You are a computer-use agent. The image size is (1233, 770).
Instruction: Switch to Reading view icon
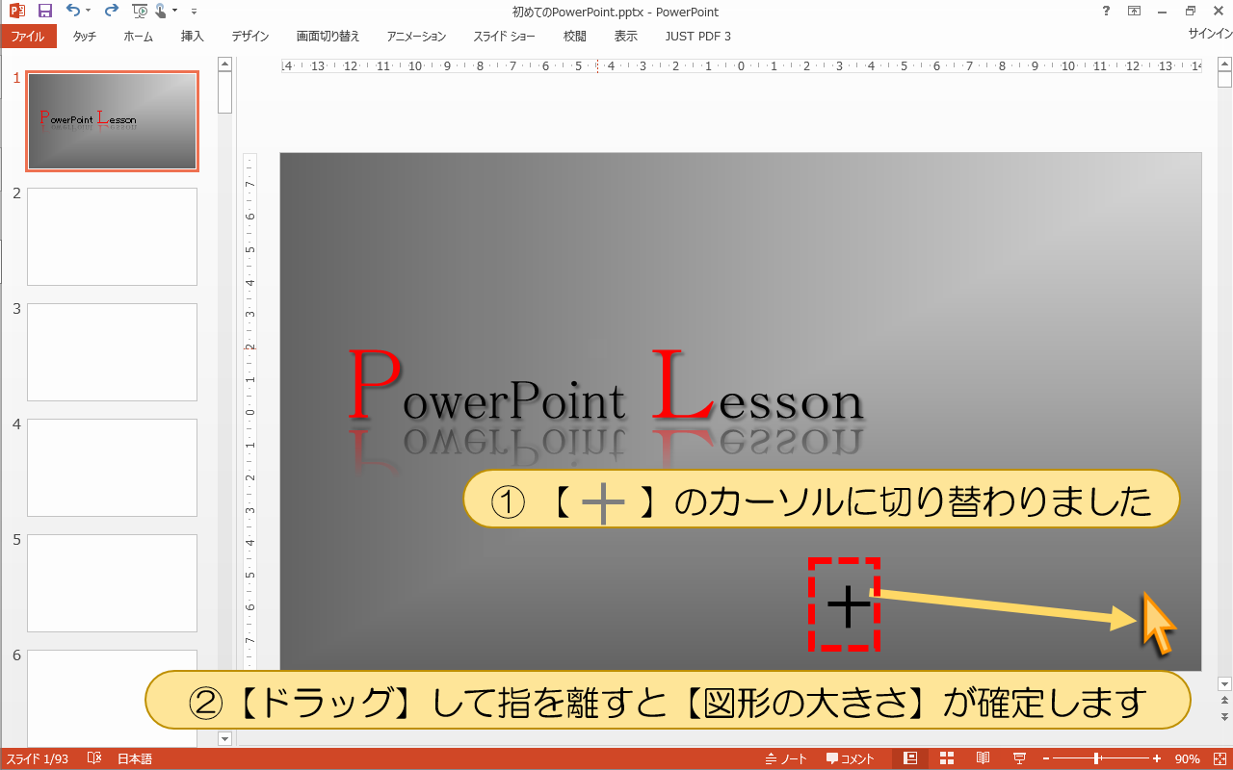(x=984, y=758)
